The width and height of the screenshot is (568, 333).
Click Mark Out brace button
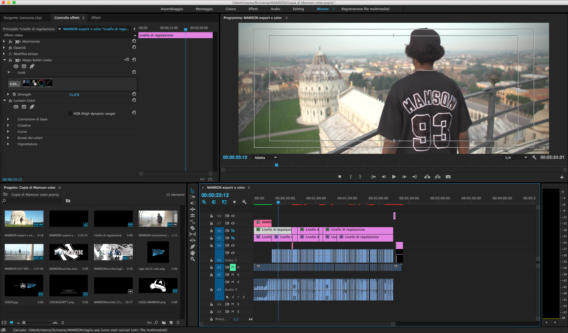(x=360, y=177)
